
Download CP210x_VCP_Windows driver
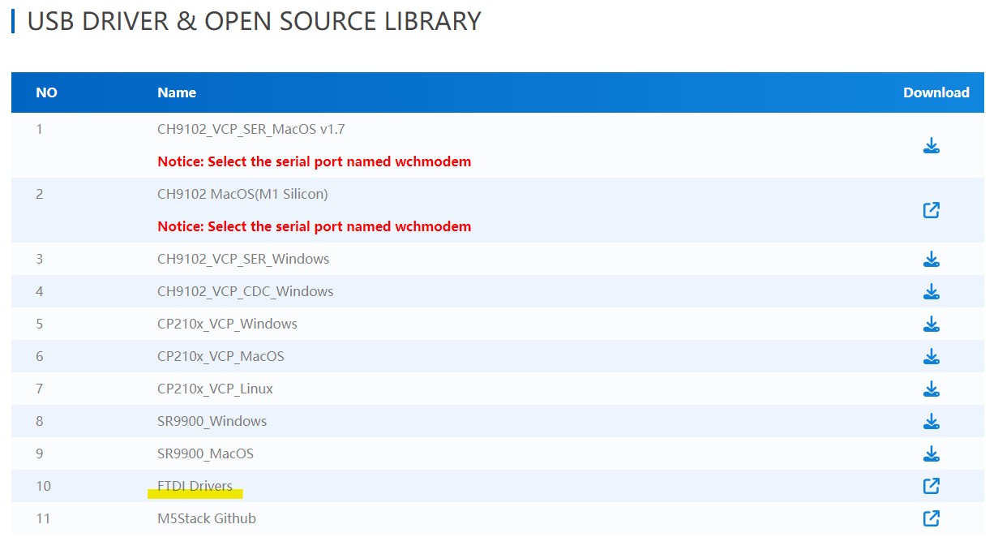[x=932, y=324]
